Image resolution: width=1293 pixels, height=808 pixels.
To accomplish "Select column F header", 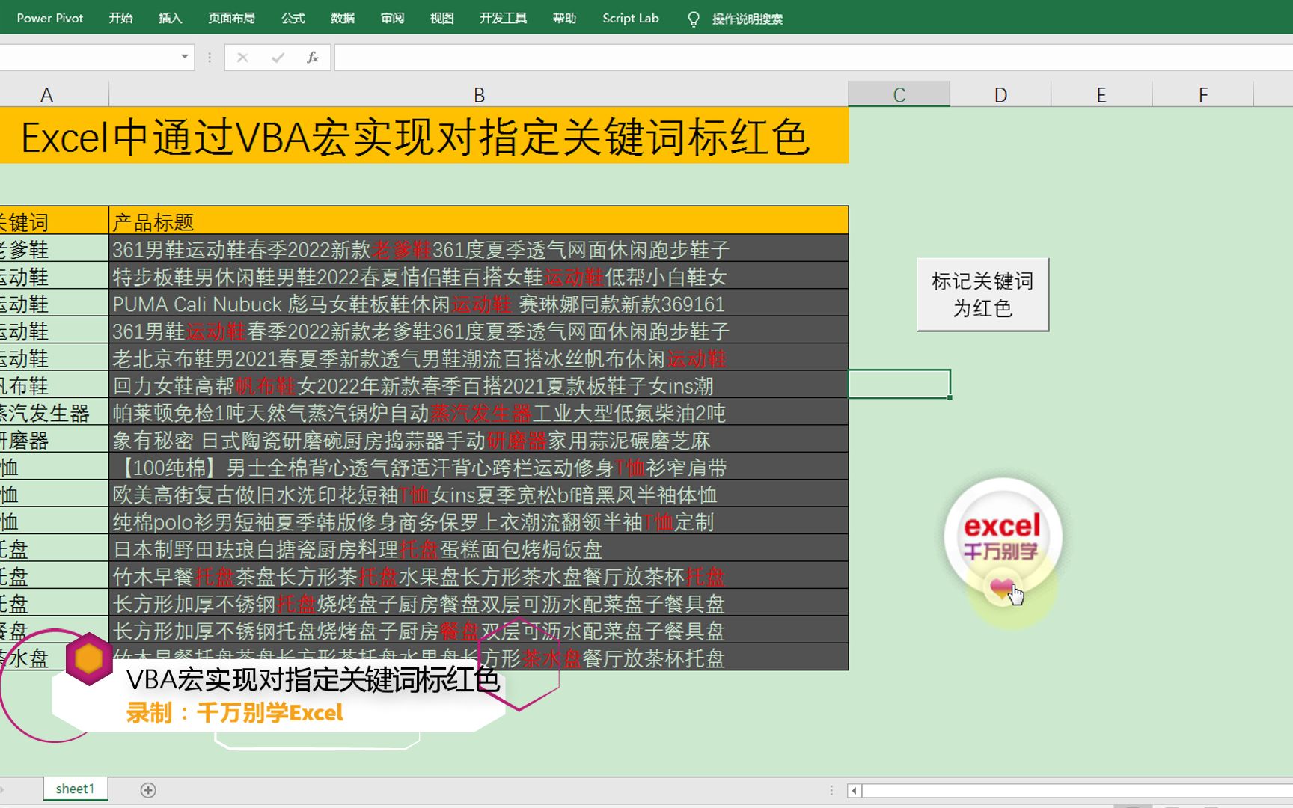I will [x=1202, y=94].
